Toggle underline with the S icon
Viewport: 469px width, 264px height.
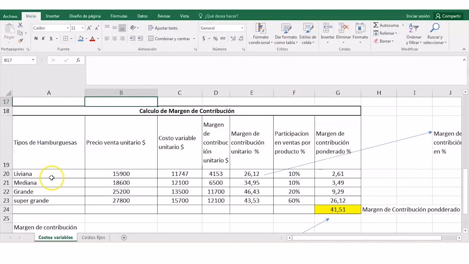pyautogui.click(x=51, y=38)
